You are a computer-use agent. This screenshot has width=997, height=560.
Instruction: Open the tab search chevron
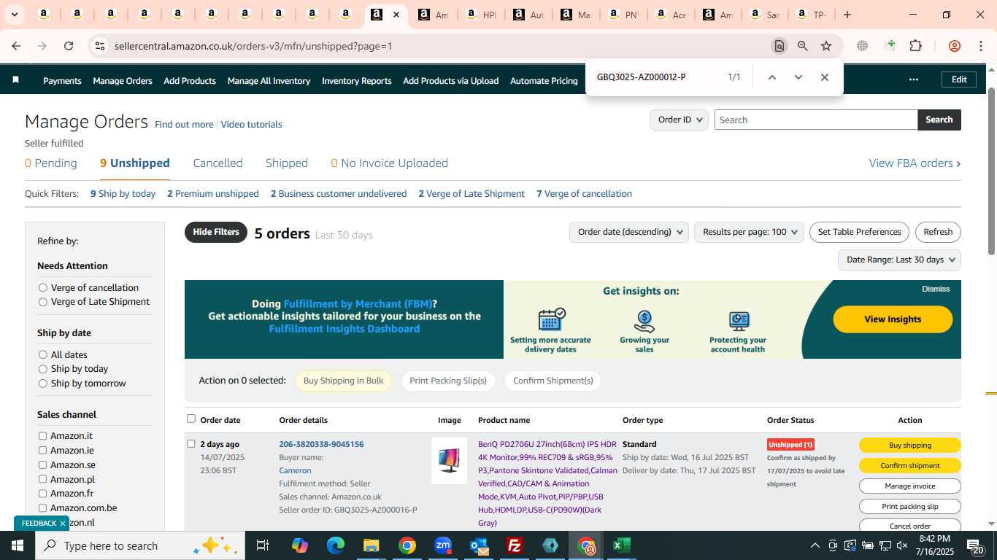click(14, 15)
